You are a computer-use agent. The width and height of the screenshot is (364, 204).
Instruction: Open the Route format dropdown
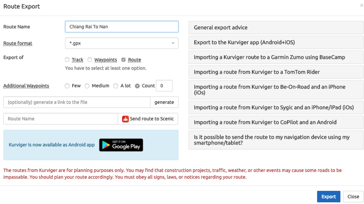point(122,43)
